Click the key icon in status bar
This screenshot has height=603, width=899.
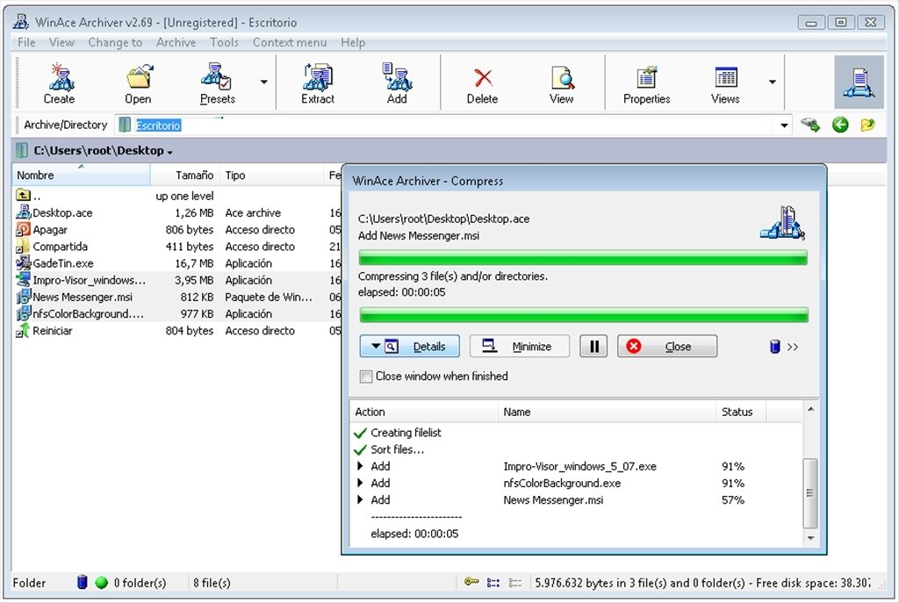point(471,582)
